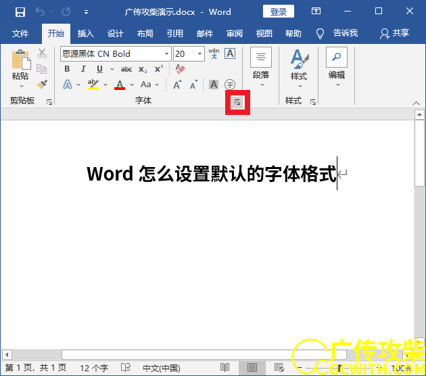Open the 帮助 tab
Viewport: 426px width, 376px height.
tap(293, 33)
